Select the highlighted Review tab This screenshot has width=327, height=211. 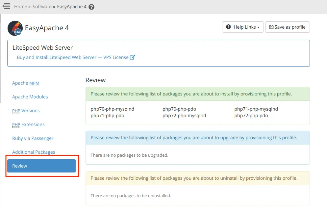pyautogui.click(x=41, y=166)
